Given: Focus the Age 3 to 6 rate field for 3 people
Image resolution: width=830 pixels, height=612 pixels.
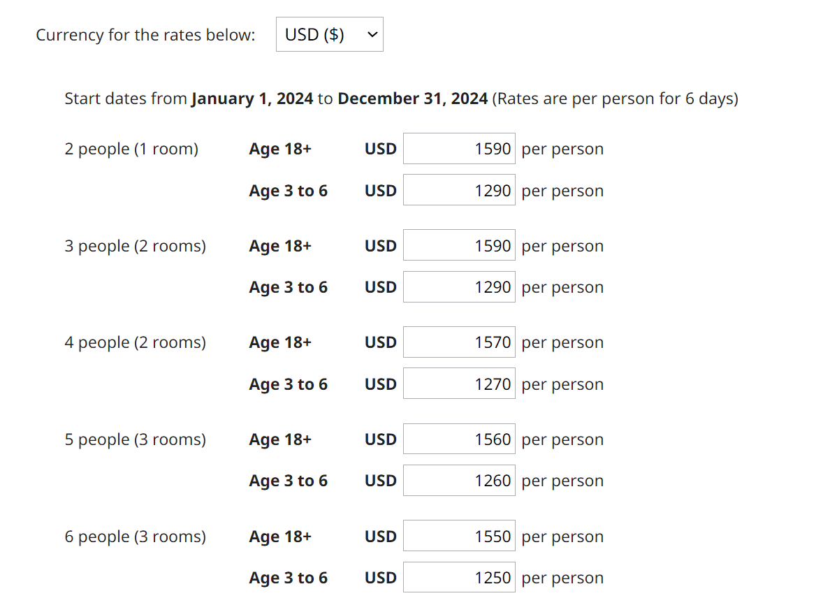Looking at the screenshot, I should pos(459,287).
